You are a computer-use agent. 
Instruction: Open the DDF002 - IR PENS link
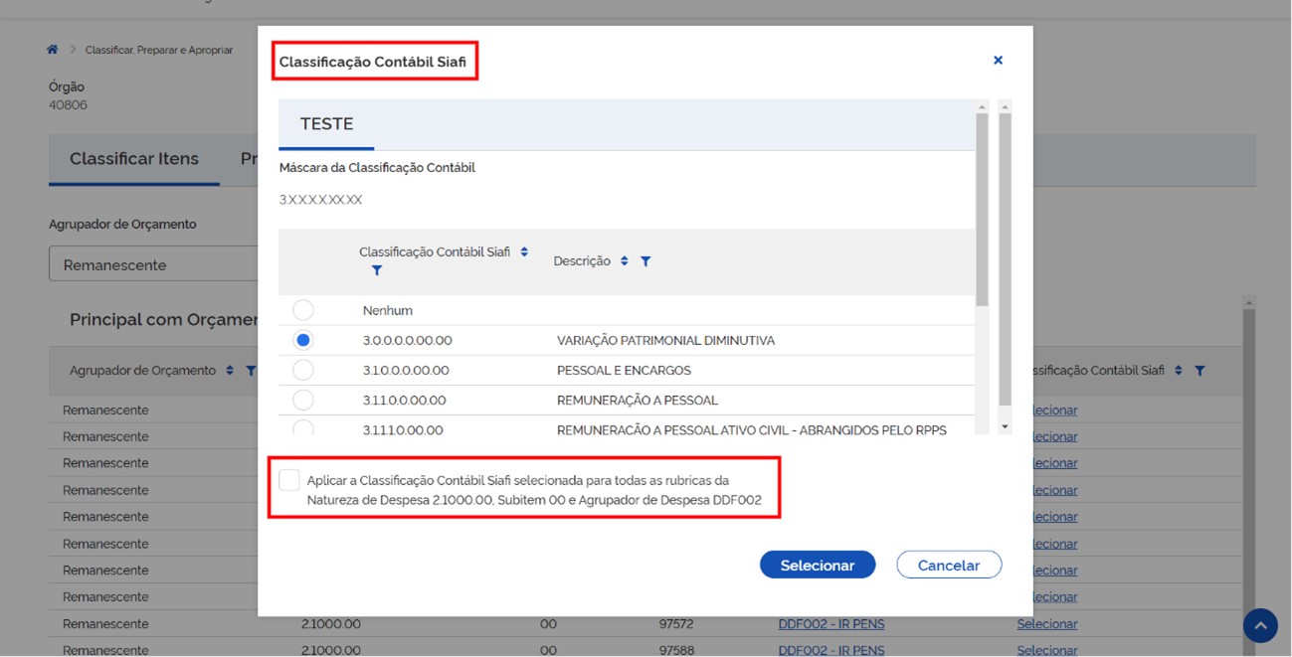[831, 624]
